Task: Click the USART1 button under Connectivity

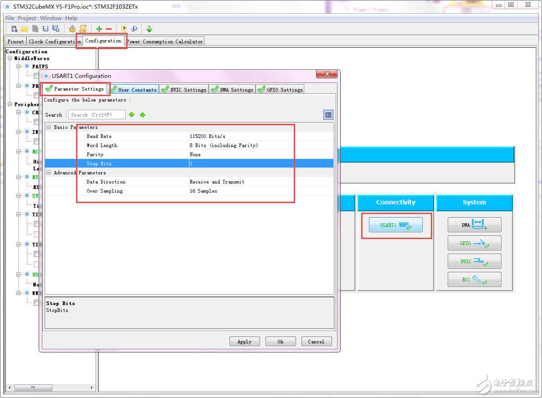Action: pos(395,225)
